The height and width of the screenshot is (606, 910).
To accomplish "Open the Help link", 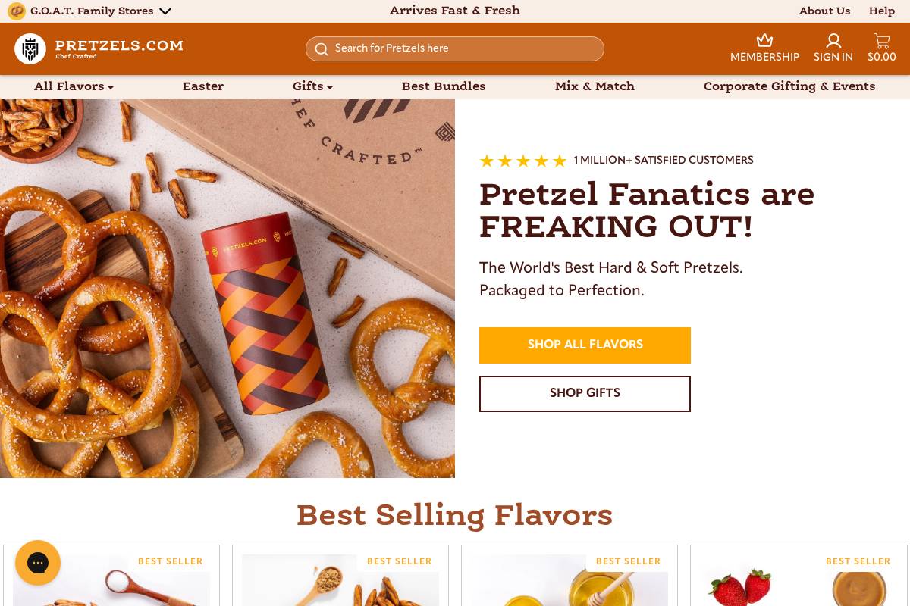I will pyautogui.click(x=882, y=11).
